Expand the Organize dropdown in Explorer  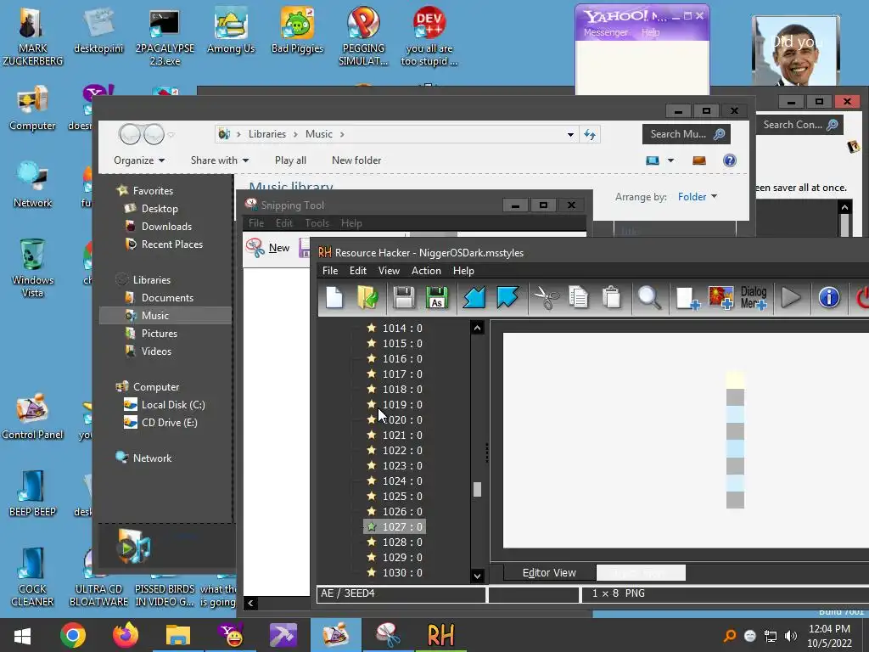pyautogui.click(x=139, y=160)
